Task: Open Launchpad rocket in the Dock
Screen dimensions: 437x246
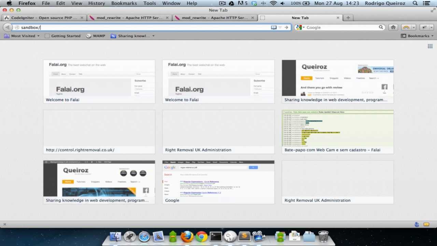Action: click(x=130, y=236)
